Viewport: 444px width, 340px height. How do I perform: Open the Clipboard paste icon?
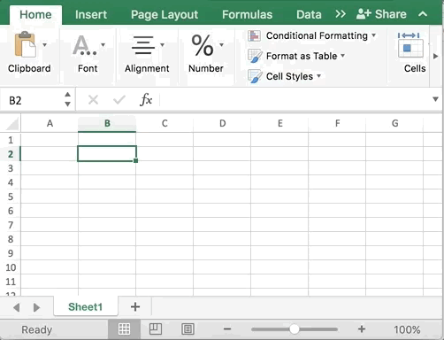coord(26,44)
